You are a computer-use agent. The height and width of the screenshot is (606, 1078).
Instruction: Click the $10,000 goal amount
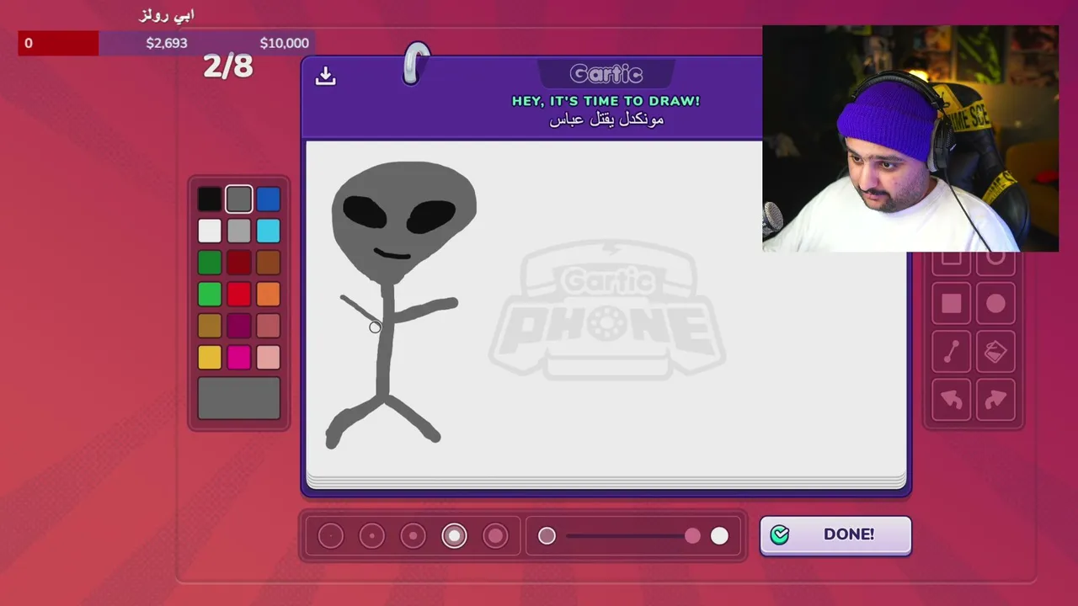285,43
